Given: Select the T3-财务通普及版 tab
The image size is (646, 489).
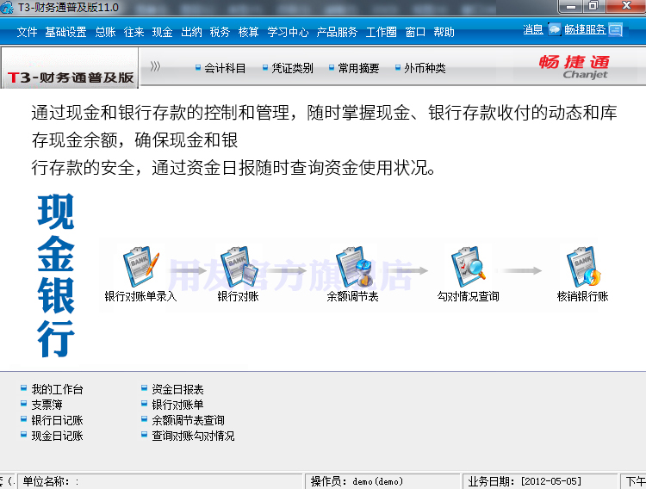Looking at the screenshot, I should [x=70, y=68].
